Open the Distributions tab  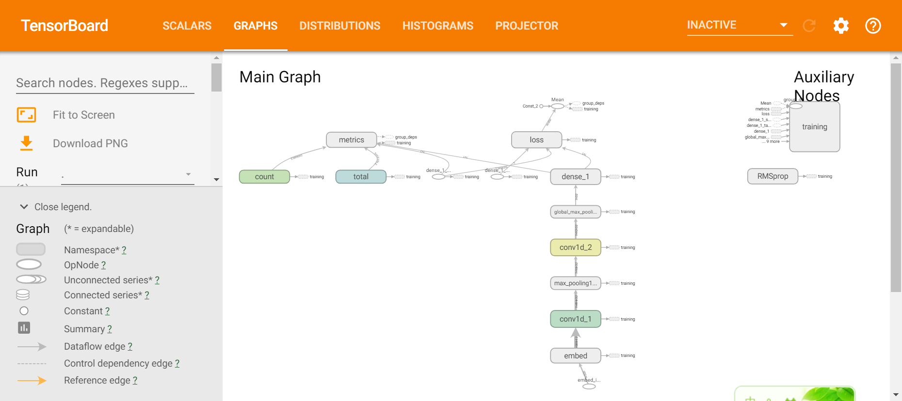coord(340,26)
